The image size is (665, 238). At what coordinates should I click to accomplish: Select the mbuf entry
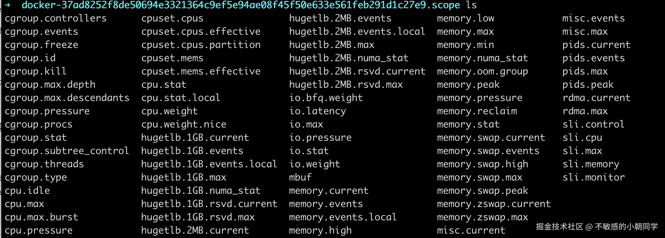(x=300, y=177)
